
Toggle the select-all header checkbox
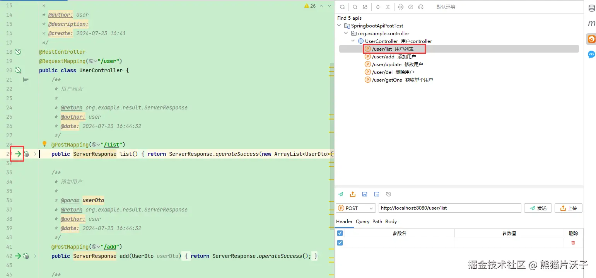click(340, 233)
